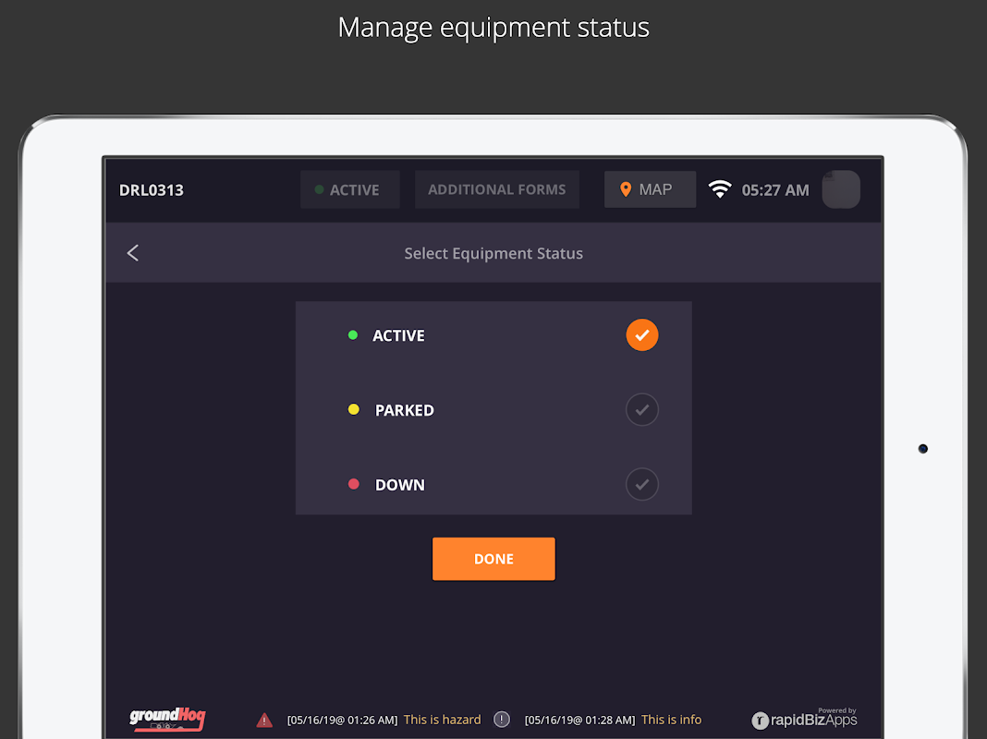Go back using the left chevron arrow
The height and width of the screenshot is (739, 987).
click(133, 253)
